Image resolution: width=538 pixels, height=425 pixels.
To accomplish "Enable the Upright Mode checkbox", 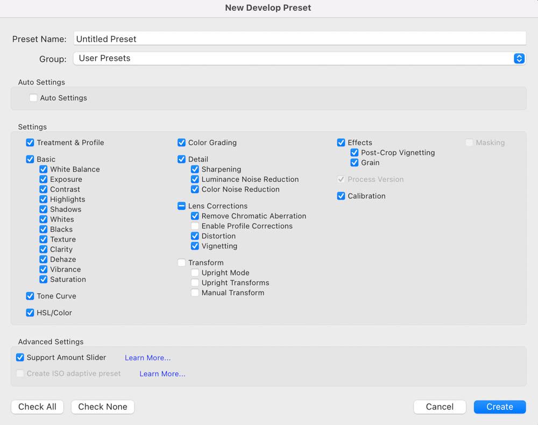I will coord(195,273).
